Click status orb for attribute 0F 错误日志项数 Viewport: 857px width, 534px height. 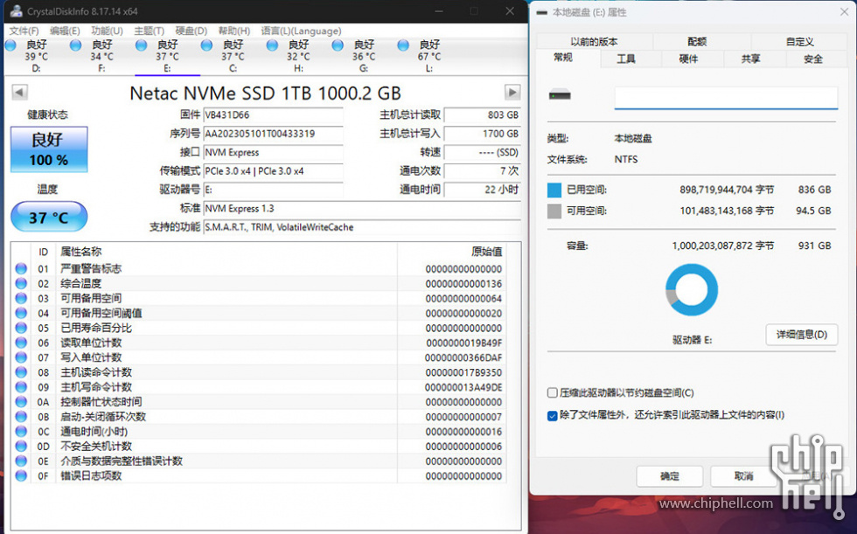21,475
